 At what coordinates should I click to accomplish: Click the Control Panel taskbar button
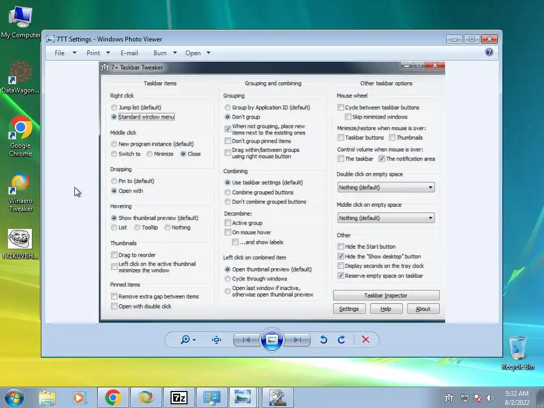pos(212,397)
